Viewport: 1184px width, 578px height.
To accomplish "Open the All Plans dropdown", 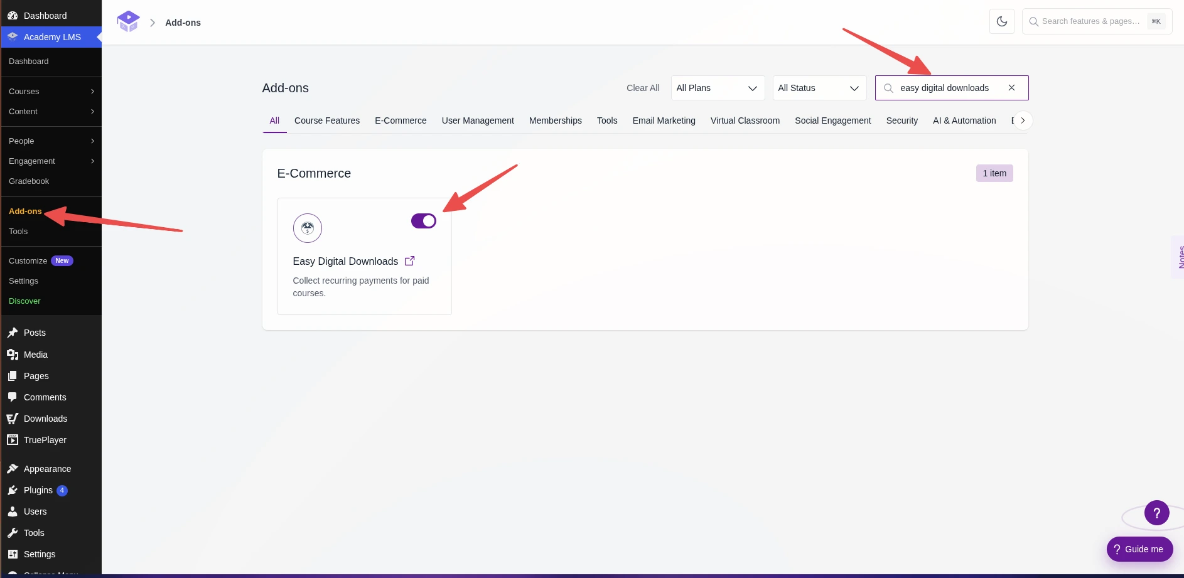I will coord(718,88).
